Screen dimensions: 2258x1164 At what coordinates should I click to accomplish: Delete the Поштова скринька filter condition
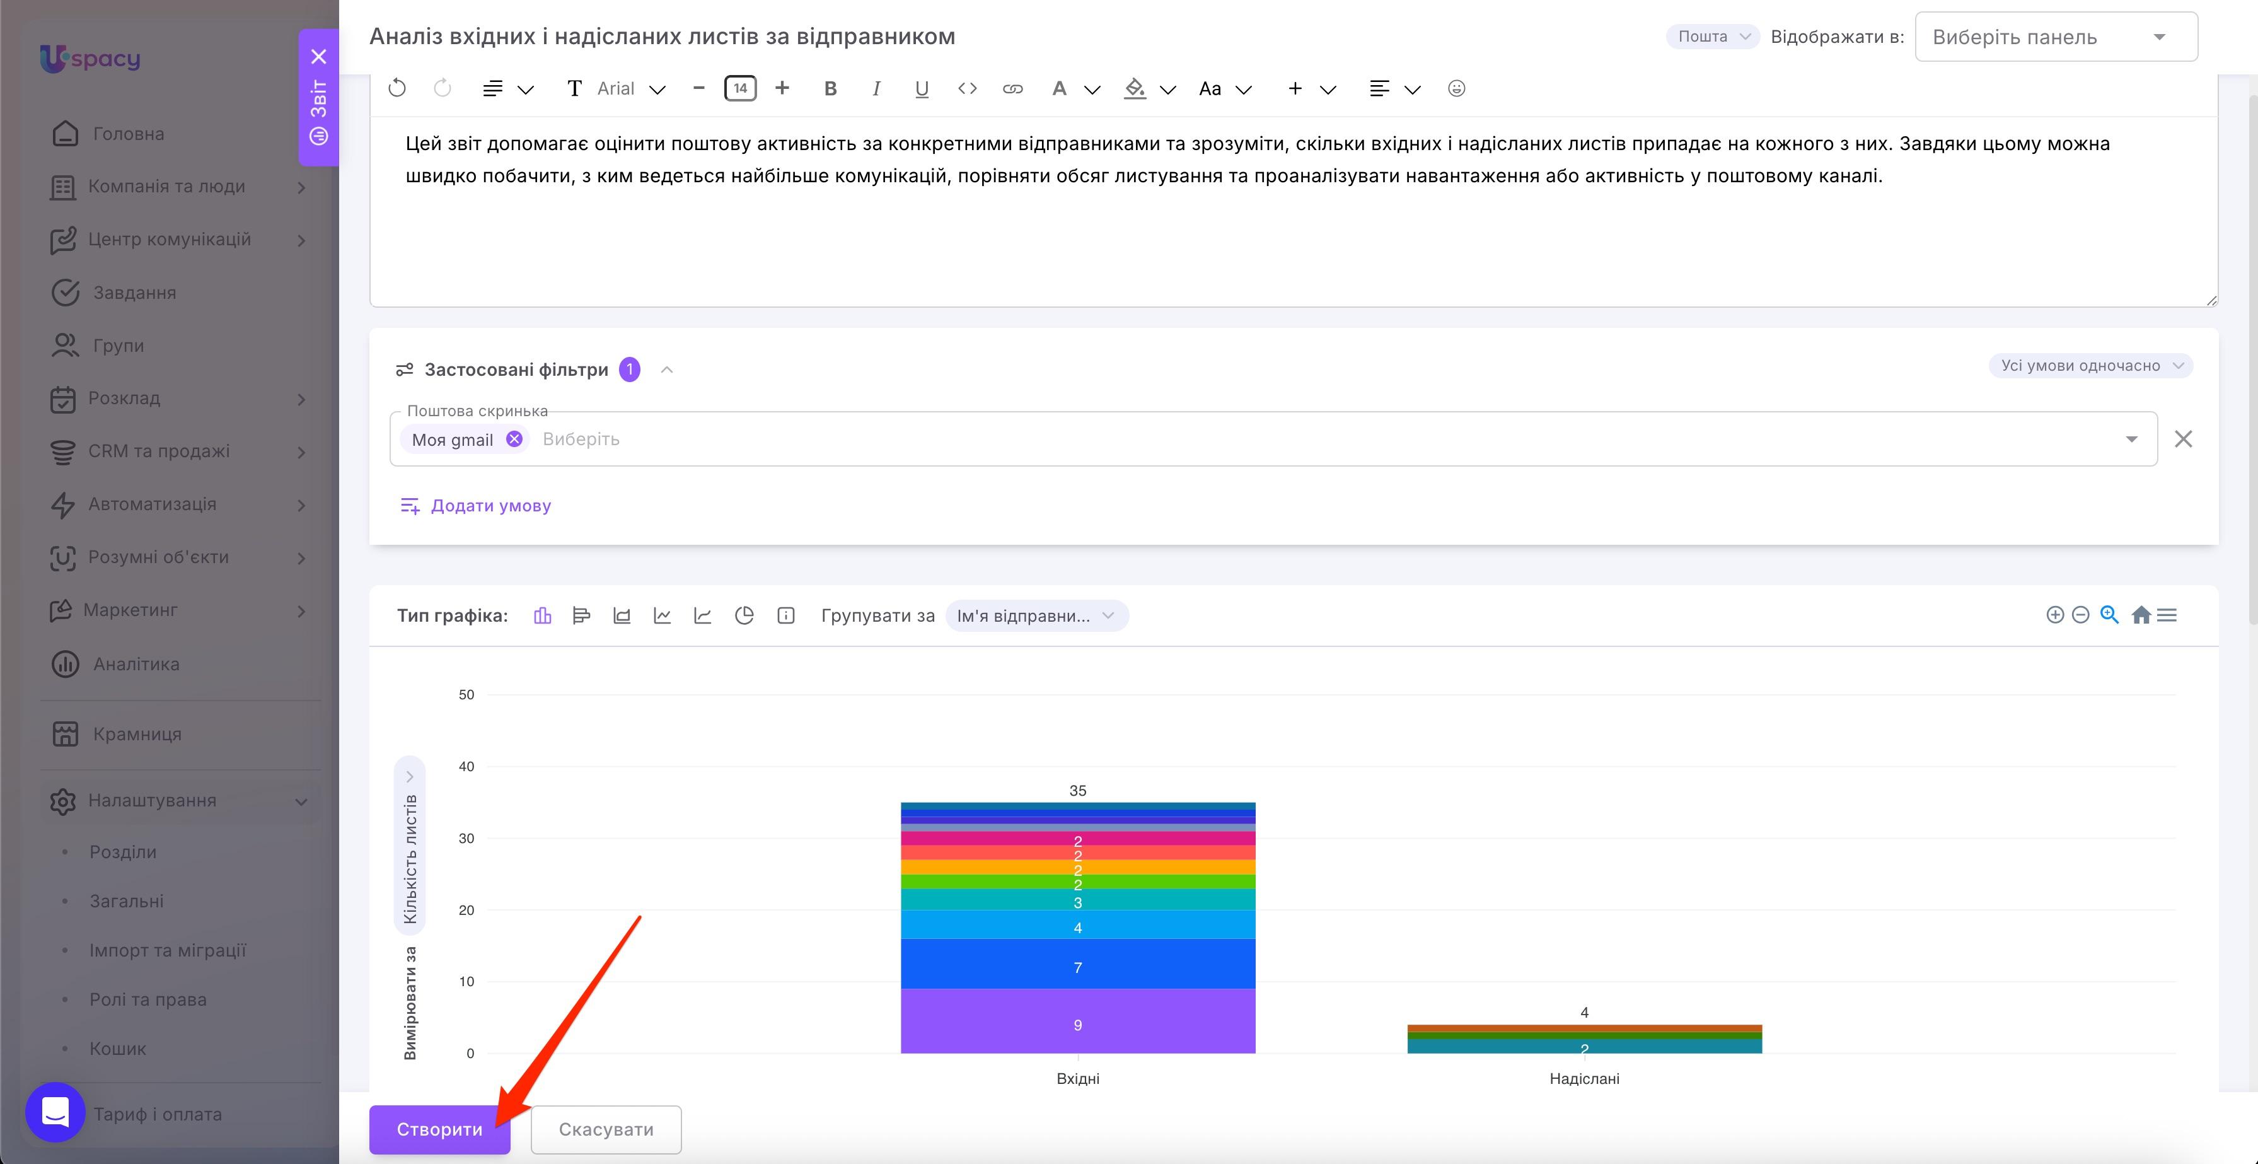click(x=2184, y=439)
